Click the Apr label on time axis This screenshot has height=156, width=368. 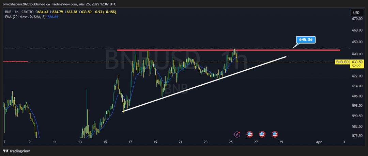[x=319, y=142]
